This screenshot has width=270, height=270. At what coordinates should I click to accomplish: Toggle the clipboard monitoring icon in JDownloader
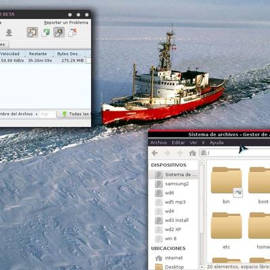coord(32,32)
